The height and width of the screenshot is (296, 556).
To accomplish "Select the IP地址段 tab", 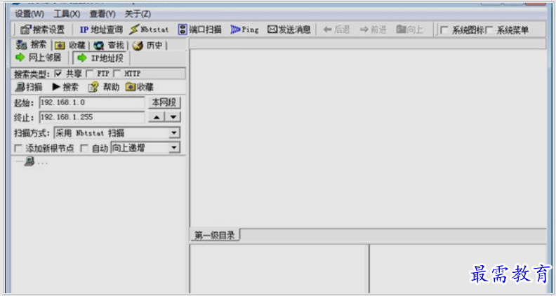I will pyautogui.click(x=100, y=58).
